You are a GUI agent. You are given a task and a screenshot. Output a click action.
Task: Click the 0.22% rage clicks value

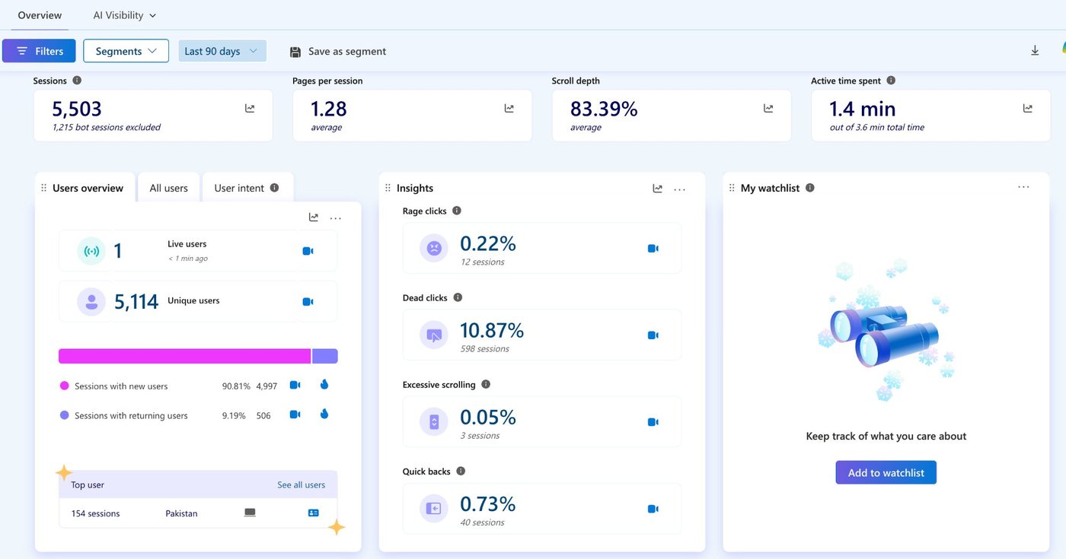488,244
